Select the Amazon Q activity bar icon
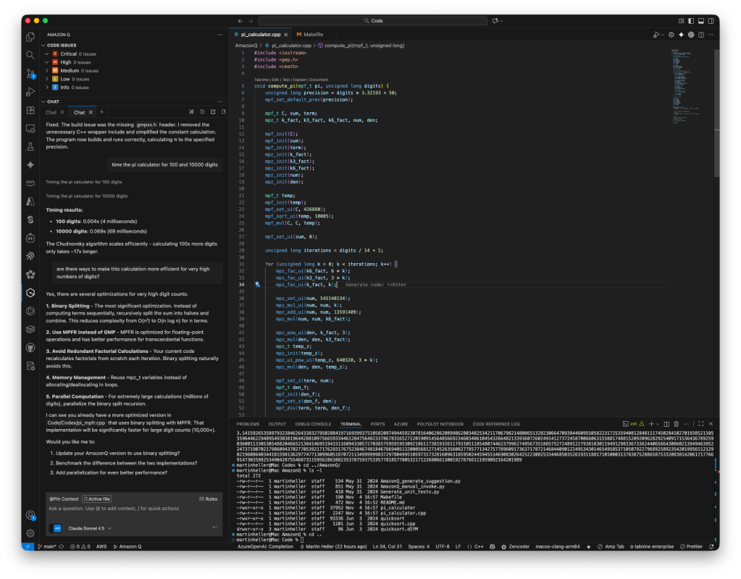This screenshot has width=741, height=579. point(29,293)
